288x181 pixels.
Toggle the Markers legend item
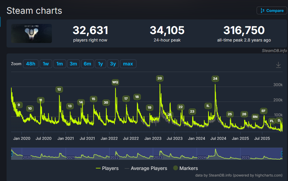(186, 168)
